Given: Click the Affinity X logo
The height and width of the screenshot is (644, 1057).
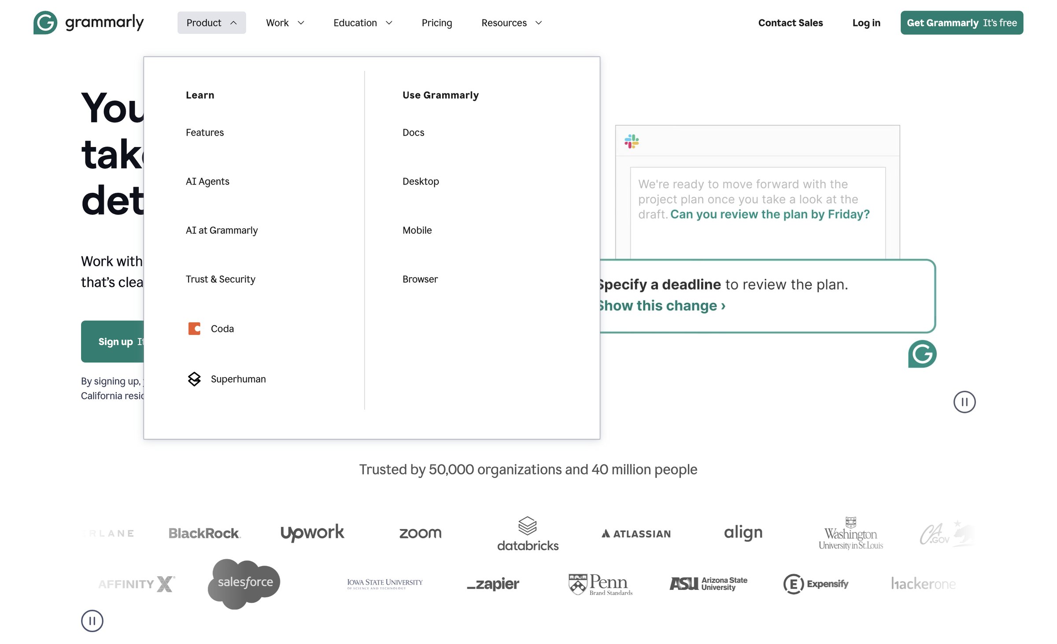Looking at the screenshot, I should coord(137,584).
